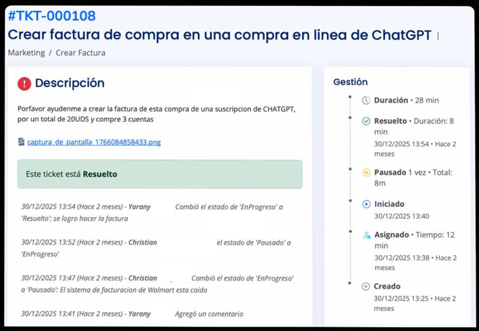The image size is (479, 331).
Task: Click the 13:41 'Agregó un comentario' log entry
Action: coord(132,314)
